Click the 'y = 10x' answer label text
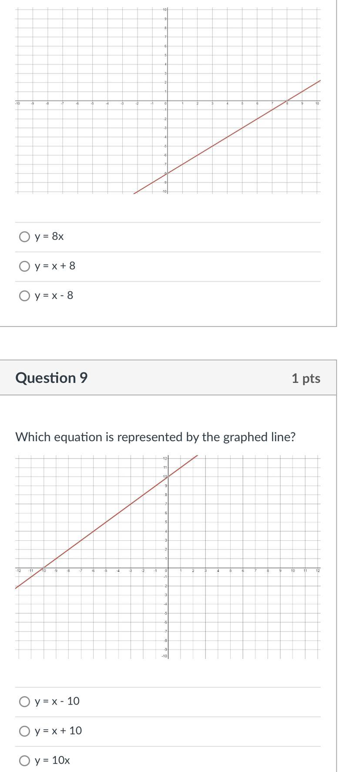The height and width of the screenshot is (772, 342). (x=52, y=760)
